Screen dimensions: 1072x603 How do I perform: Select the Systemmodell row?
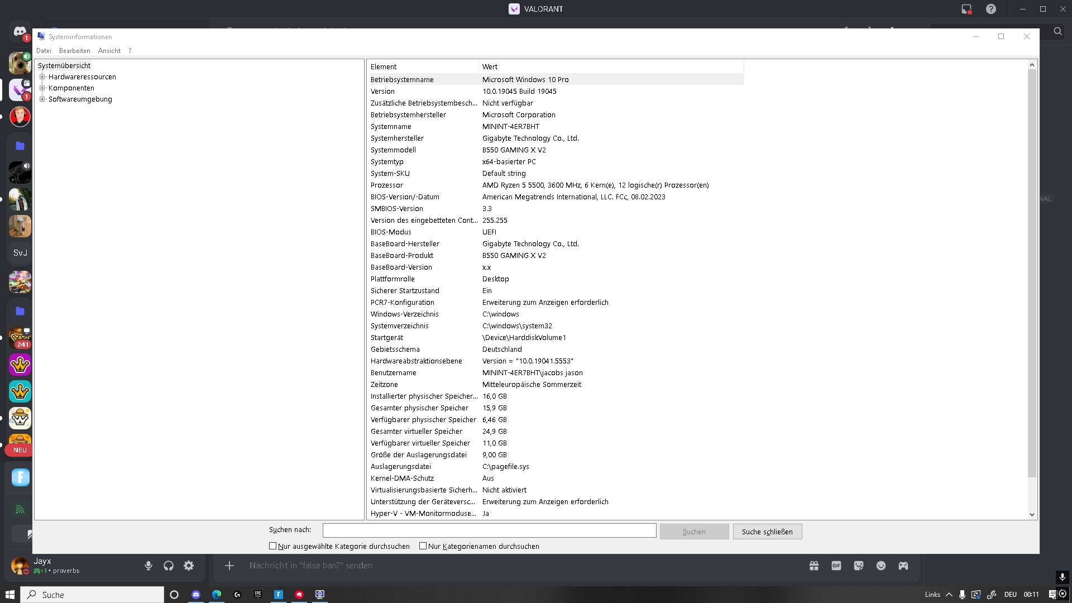[x=556, y=150]
